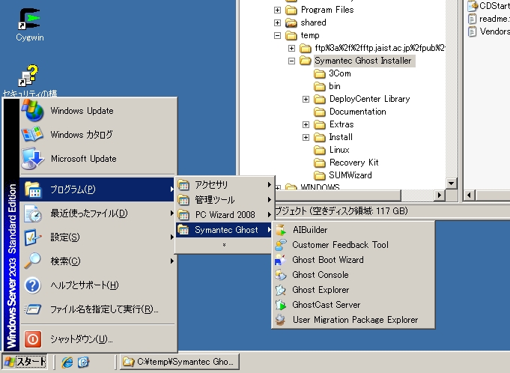The height and width of the screenshot is (373, 510).
Task: Start Ghost Console
Action: pyautogui.click(x=320, y=275)
